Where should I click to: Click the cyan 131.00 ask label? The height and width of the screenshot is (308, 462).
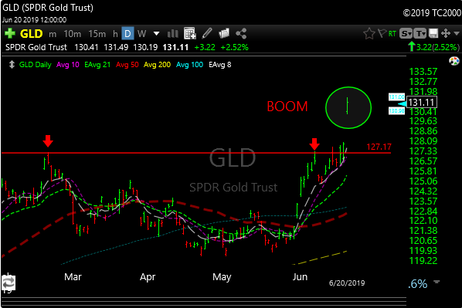tap(396, 96)
